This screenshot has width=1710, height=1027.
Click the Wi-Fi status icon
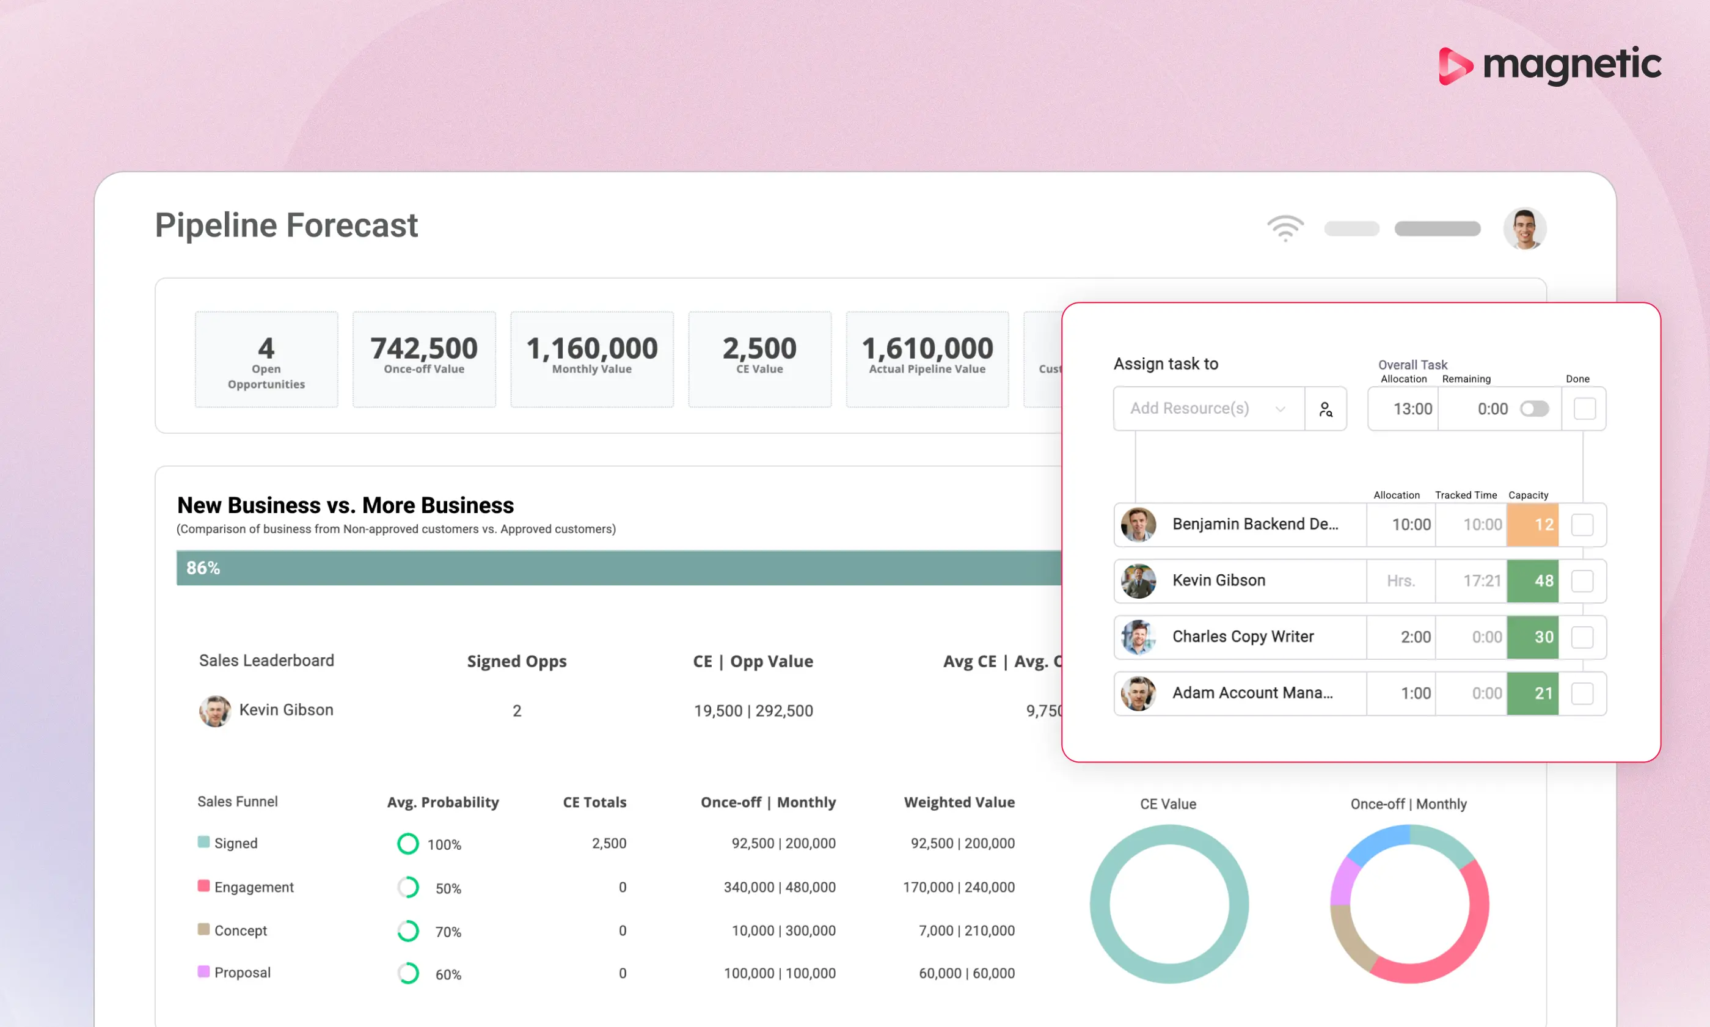pos(1285,228)
